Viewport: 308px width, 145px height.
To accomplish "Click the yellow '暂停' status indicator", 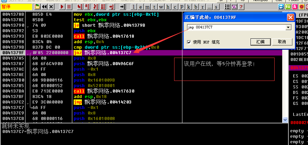I will pos(17,7).
